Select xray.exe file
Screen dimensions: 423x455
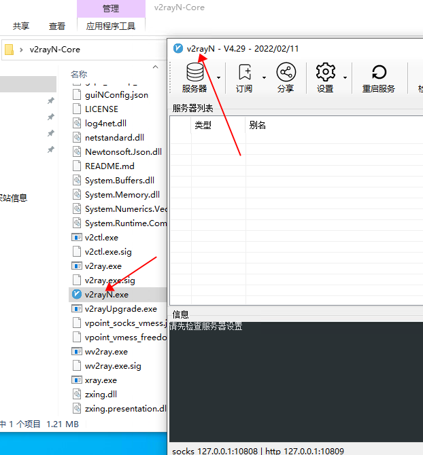[x=101, y=380]
